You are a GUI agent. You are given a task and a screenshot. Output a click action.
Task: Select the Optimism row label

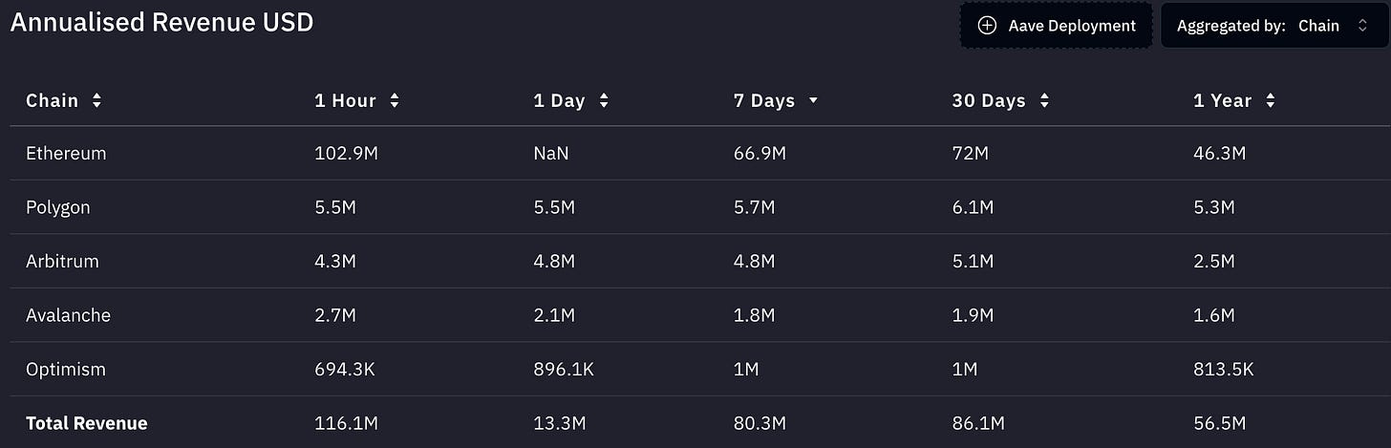[x=66, y=369]
